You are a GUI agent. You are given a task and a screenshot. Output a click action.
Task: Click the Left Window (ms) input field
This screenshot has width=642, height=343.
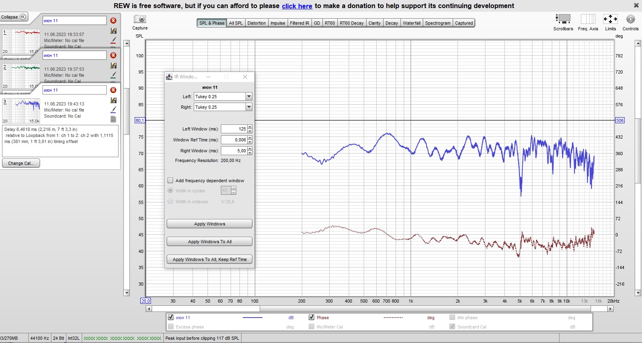234,129
